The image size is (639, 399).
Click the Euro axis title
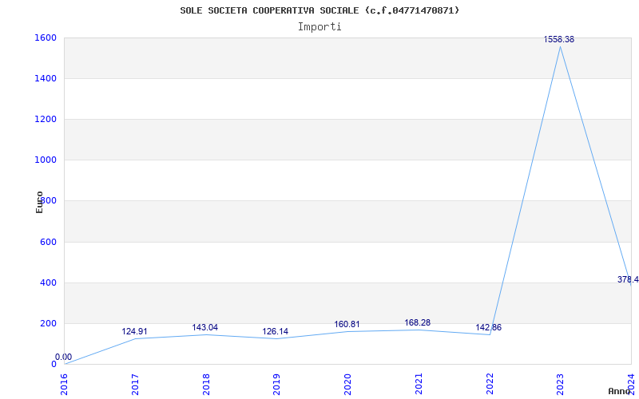point(39,202)
